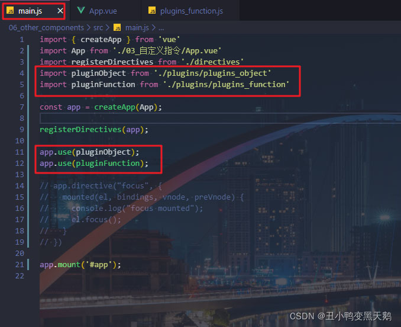Select line number 21 in the gutter
This screenshot has height=327, width=401.
20,265
